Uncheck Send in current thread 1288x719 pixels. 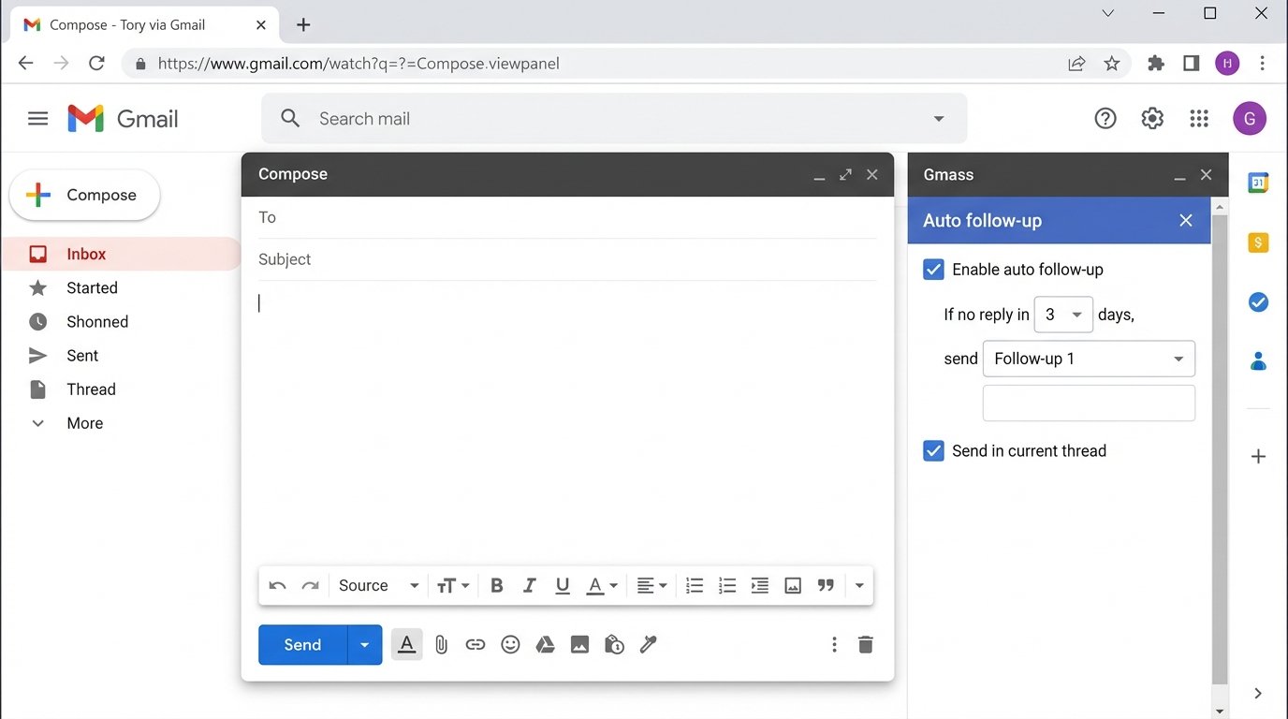click(x=932, y=450)
